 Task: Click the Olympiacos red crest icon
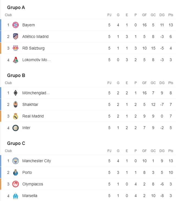pyautogui.click(x=15, y=184)
